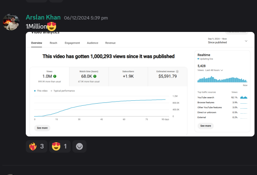Click the 'This video' chart legend item
The height and width of the screenshot is (175, 257).
[x=41, y=91]
